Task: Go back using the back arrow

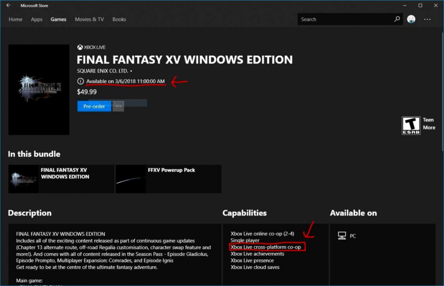Action: [x=9, y=5]
